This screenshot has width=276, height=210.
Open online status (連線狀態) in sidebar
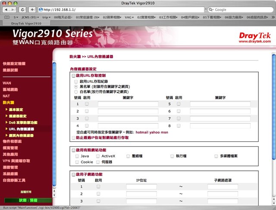pyautogui.click(x=10, y=70)
